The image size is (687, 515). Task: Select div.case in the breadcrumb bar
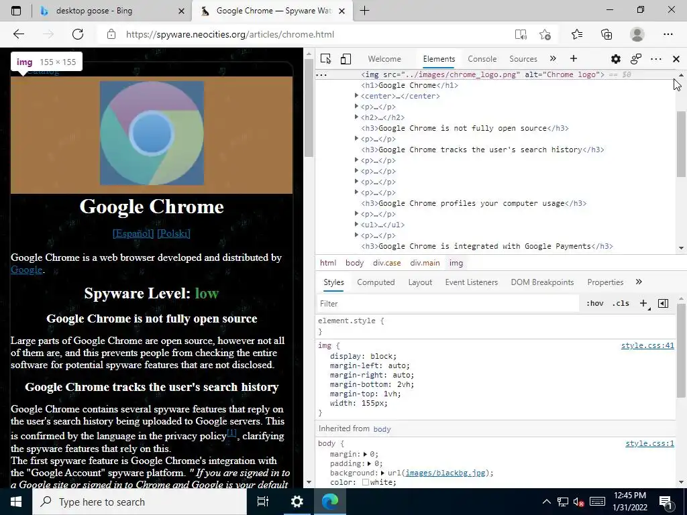387,263
